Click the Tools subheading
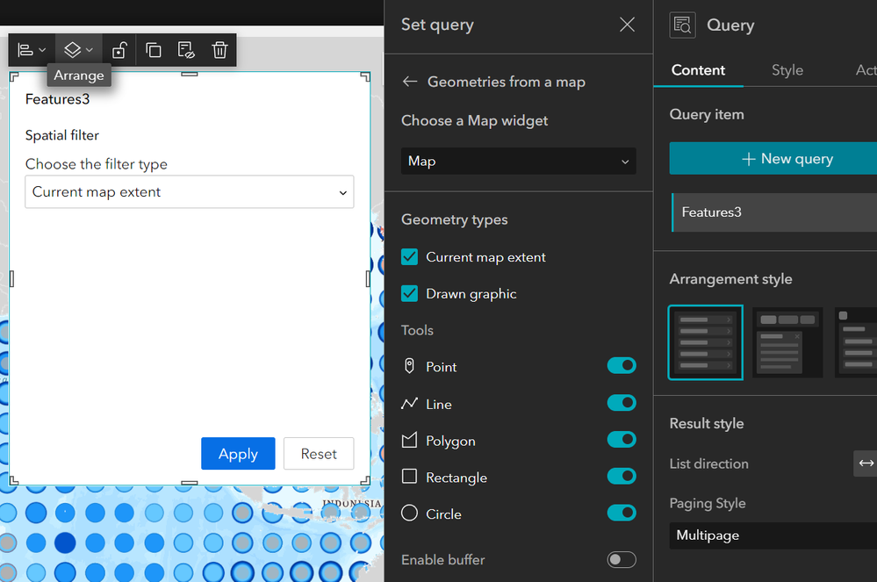Screen dimensions: 877x582 417,330
